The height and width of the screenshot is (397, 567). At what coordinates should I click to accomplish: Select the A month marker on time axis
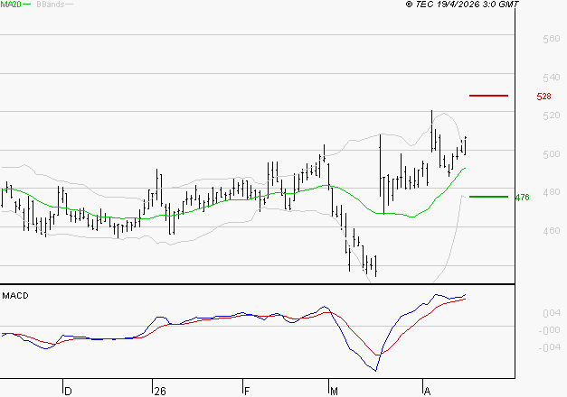[427, 391]
